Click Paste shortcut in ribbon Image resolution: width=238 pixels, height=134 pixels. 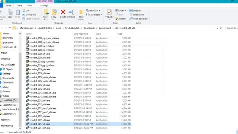click(x=31, y=19)
